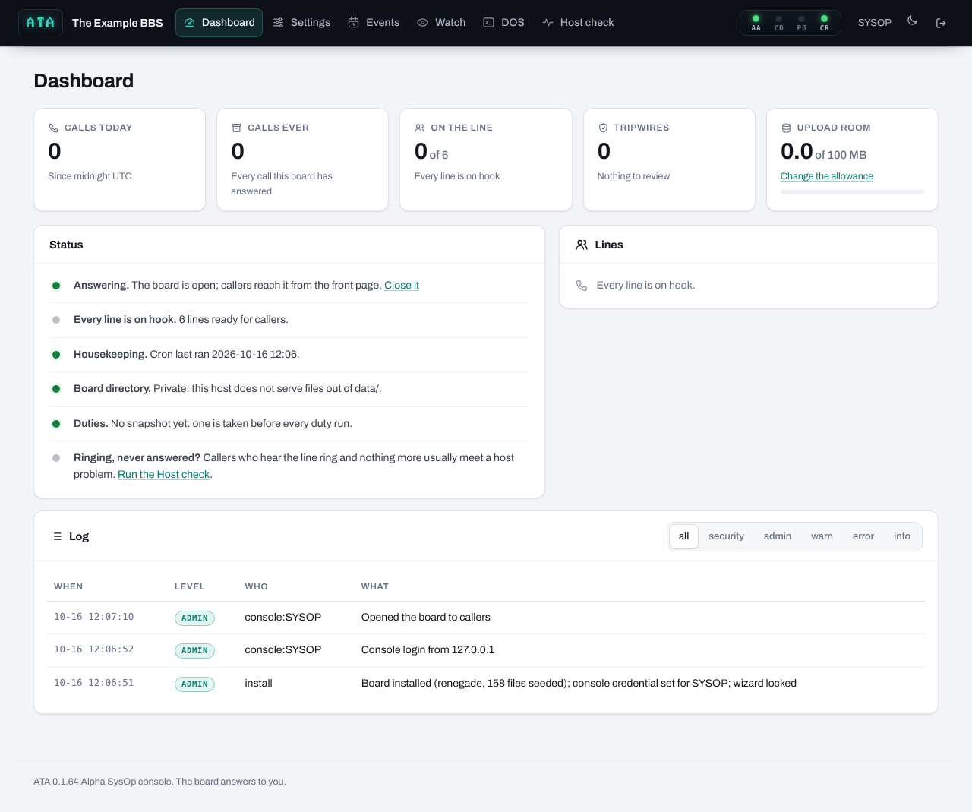The width and height of the screenshot is (972, 812).
Task: Click the list icon beside Log heading
Action: (56, 536)
